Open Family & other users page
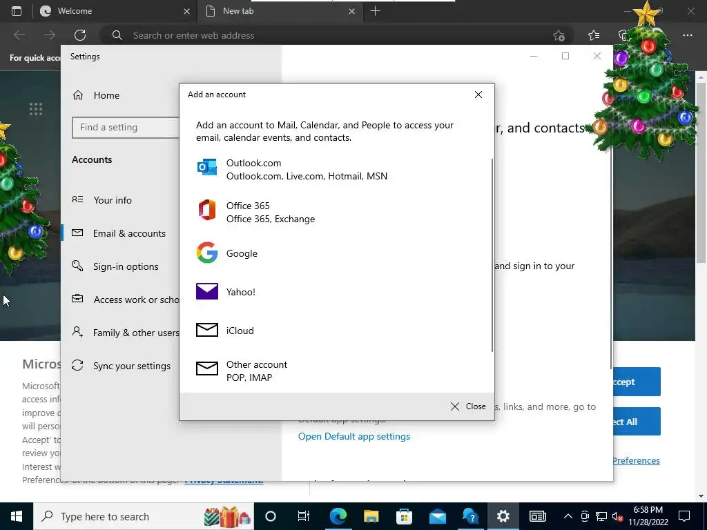This screenshot has width=707, height=530. click(x=126, y=333)
